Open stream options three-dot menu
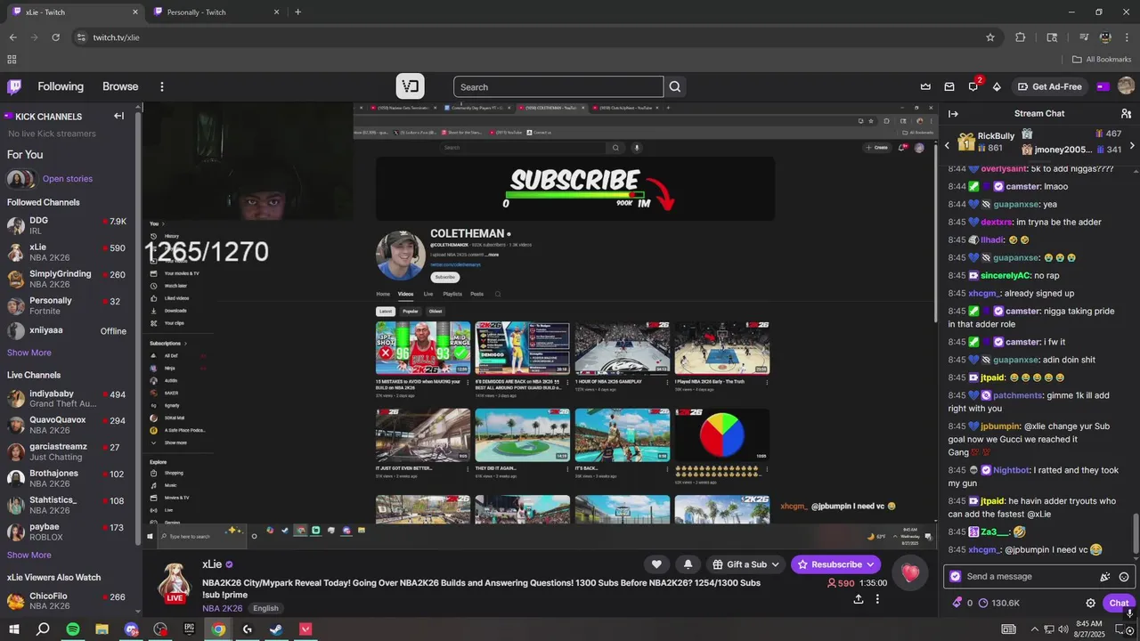The width and height of the screenshot is (1140, 641). pos(877,599)
